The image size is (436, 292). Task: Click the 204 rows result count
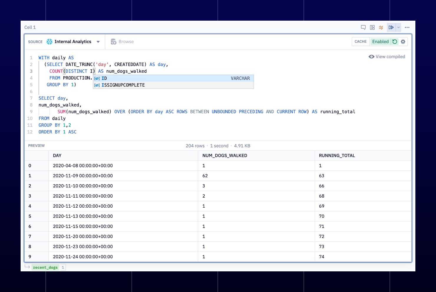[195, 145]
